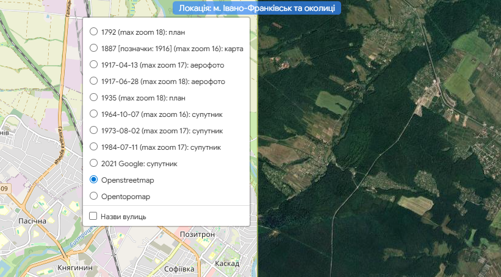
Task: Enable the 'Назви вулиць' street names checkbox
Action: pos(93,216)
